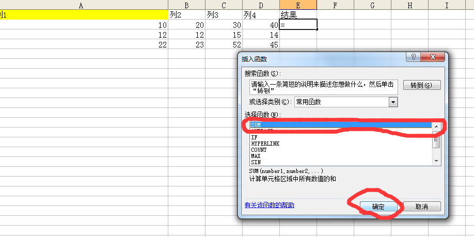Click the active cell containing =

pyautogui.click(x=298, y=25)
